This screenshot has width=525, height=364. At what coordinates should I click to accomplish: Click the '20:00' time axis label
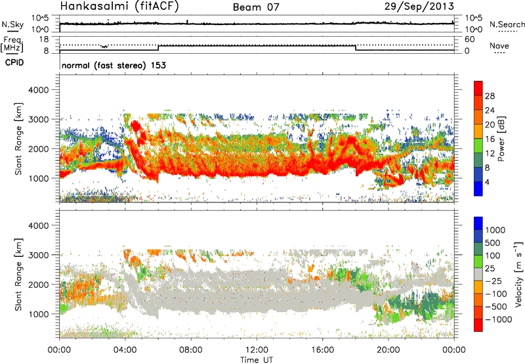click(x=388, y=350)
